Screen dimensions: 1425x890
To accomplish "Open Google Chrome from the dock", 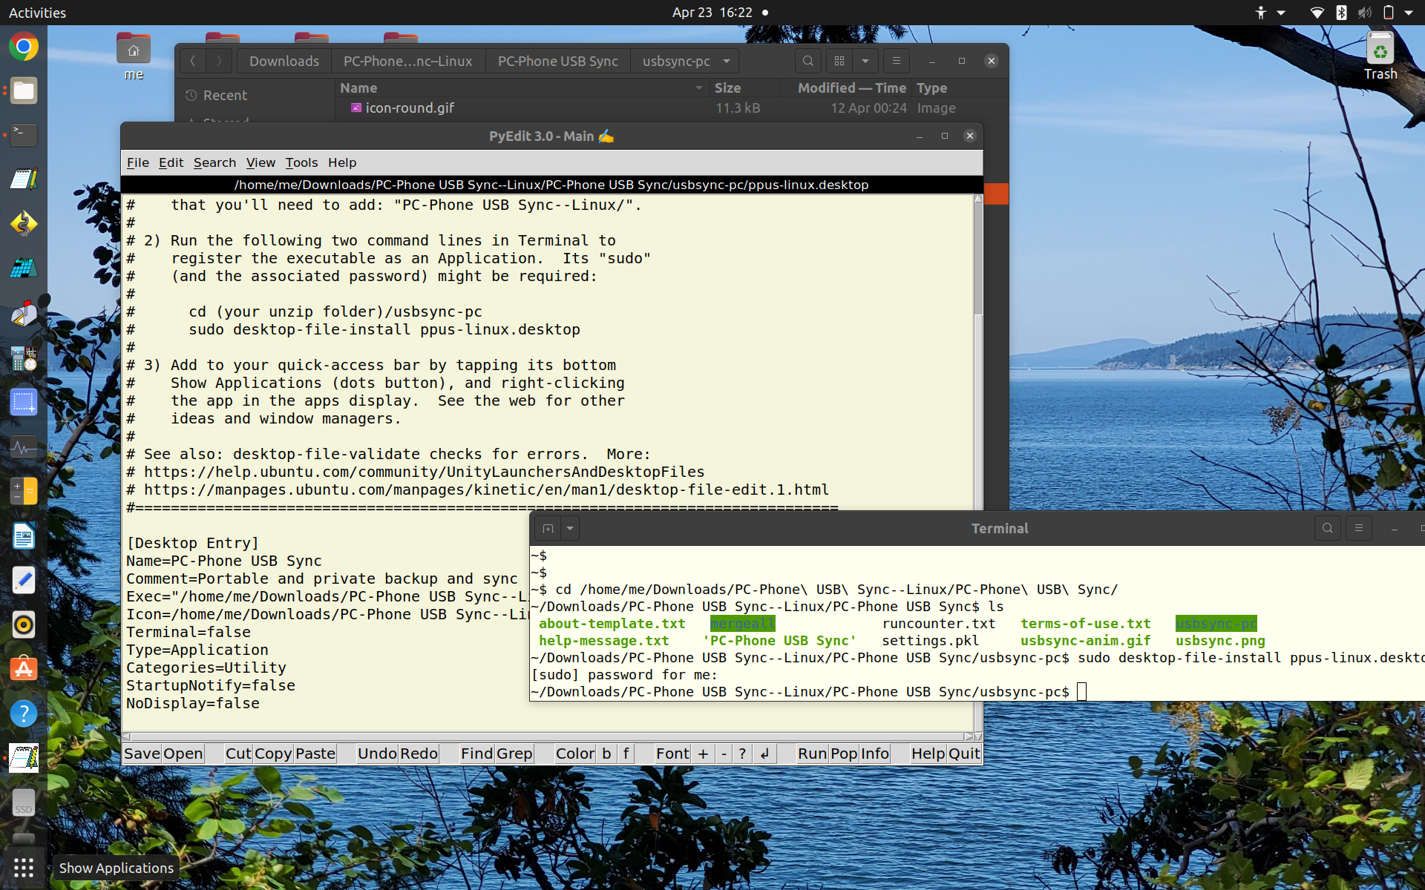I will click(x=24, y=47).
